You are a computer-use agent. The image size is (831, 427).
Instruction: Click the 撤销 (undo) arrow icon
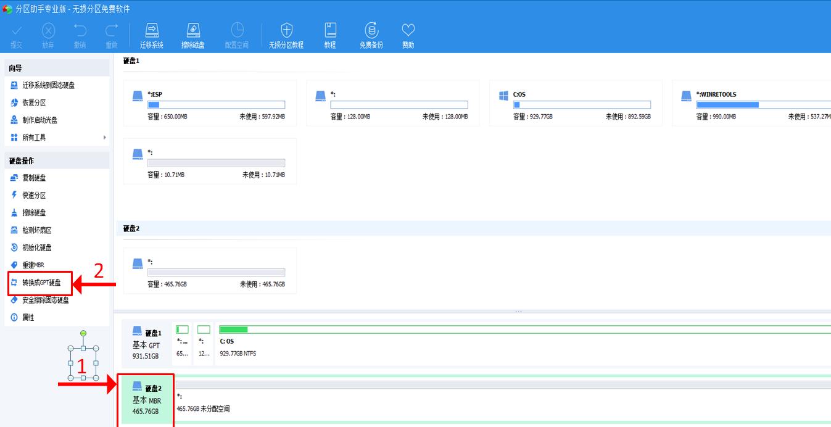tap(80, 30)
